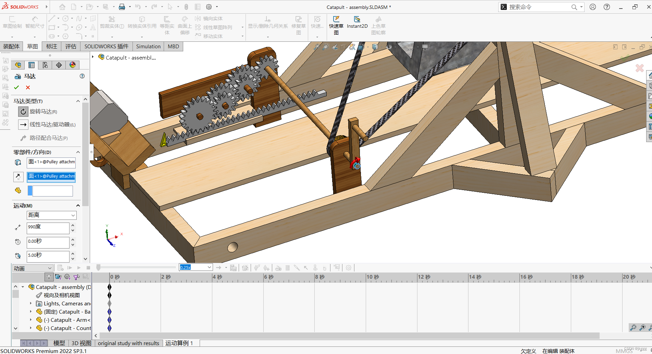
Task: Click the Add/Update Key icon
Action: coord(266,268)
